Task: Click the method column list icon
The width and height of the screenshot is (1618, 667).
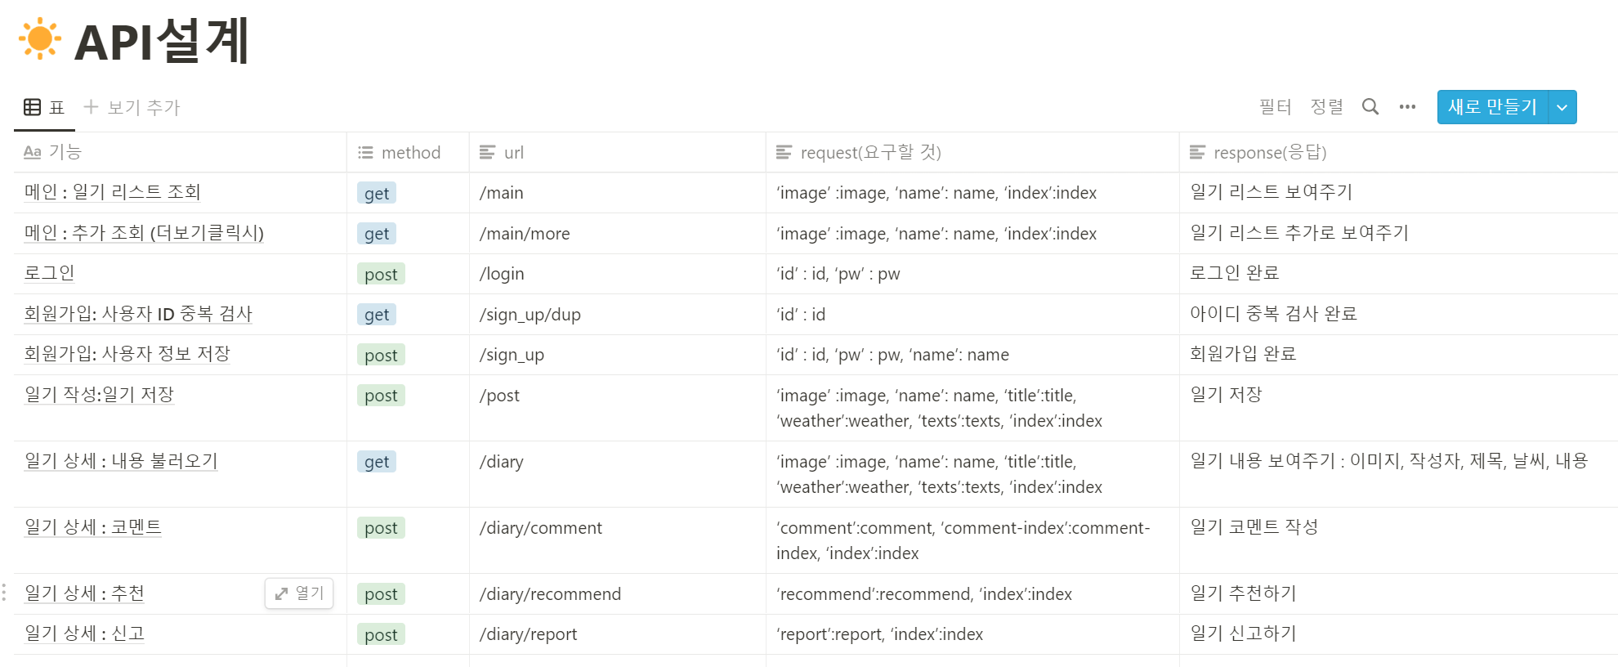Action: (x=365, y=153)
